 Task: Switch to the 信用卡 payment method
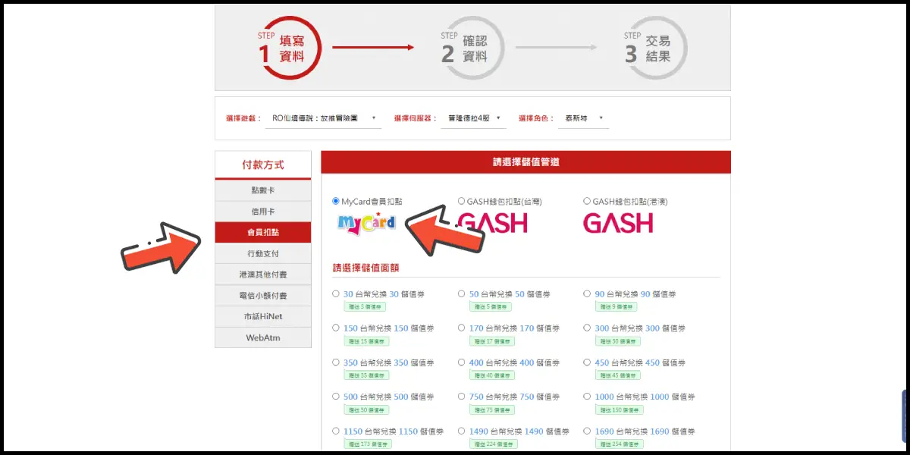tap(263, 212)
